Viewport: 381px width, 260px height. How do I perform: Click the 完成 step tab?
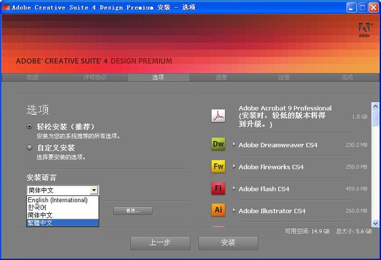pyautogui.click(x=347, y=77)
